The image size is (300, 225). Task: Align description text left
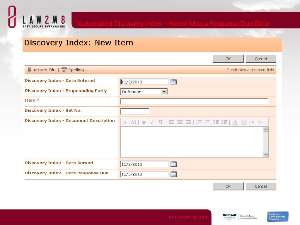pyautogui.click(x=171, y=122)
